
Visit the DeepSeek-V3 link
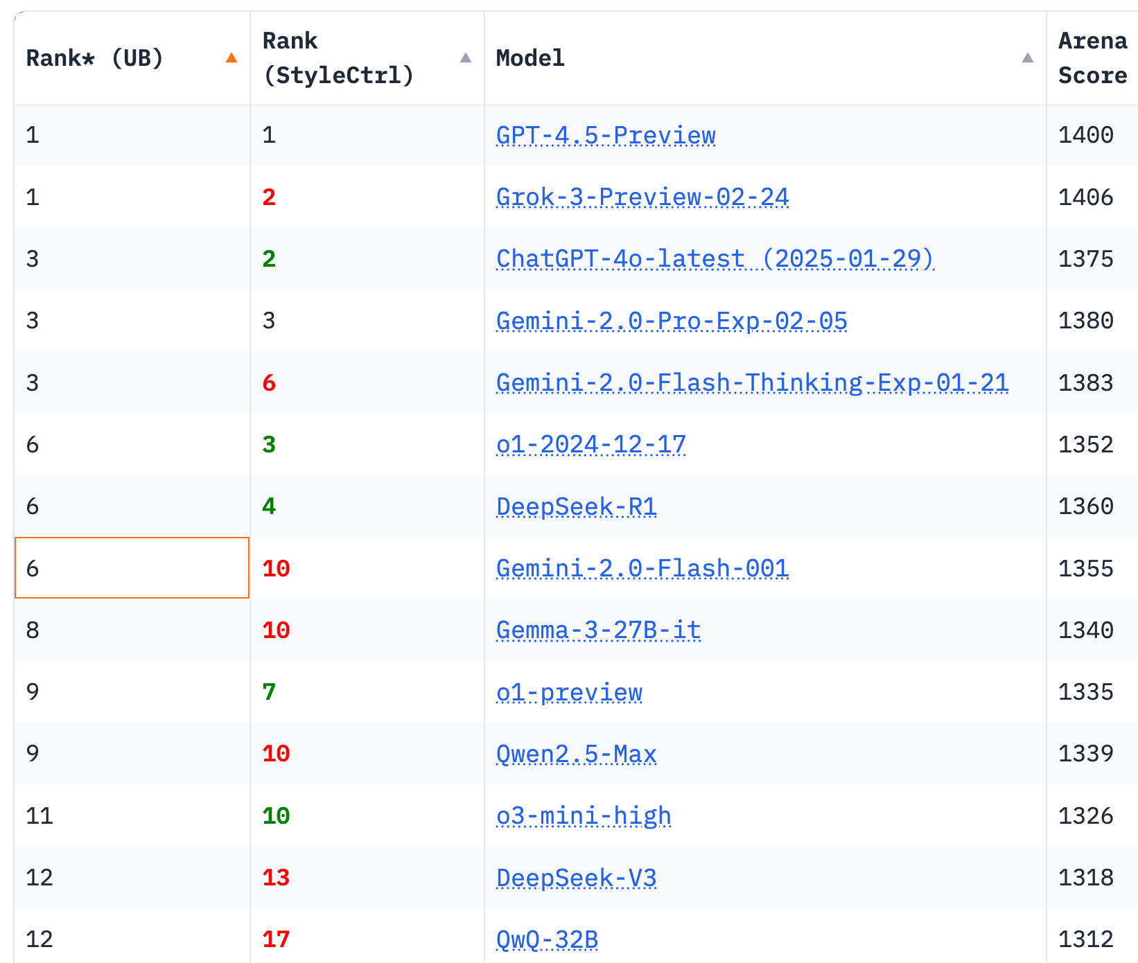577,878
